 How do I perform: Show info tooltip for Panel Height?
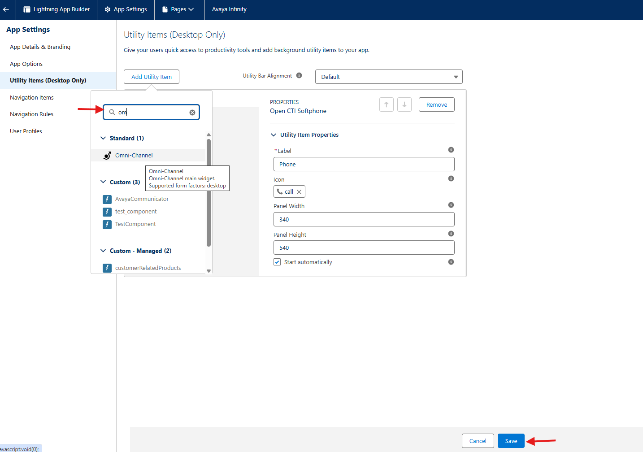click(x=451, y=234)
